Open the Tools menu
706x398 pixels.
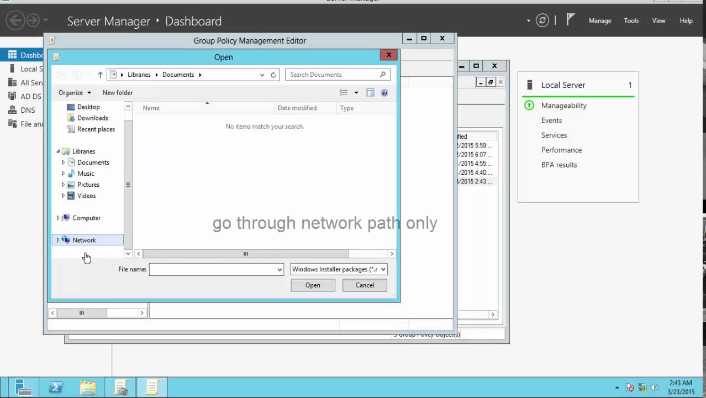tap(631, 20)
